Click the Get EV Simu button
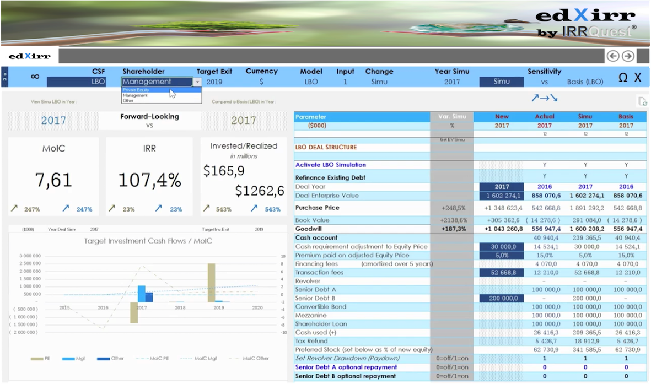The width and height of the screenshot is (651, 384). click(x=451, y=140)
